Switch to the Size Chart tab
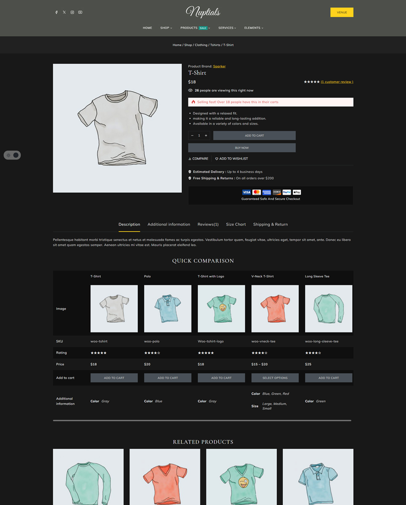The width and height of the screenshot is (406, 505). coord(236,224)
